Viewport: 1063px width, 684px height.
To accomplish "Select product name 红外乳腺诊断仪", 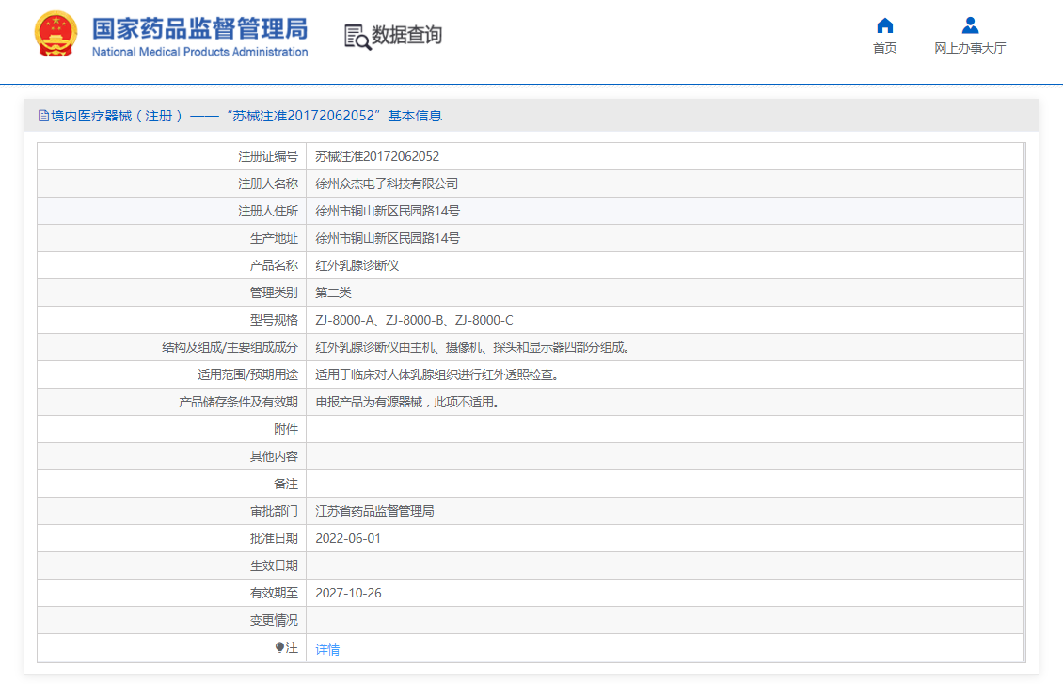I will [357, 265].
